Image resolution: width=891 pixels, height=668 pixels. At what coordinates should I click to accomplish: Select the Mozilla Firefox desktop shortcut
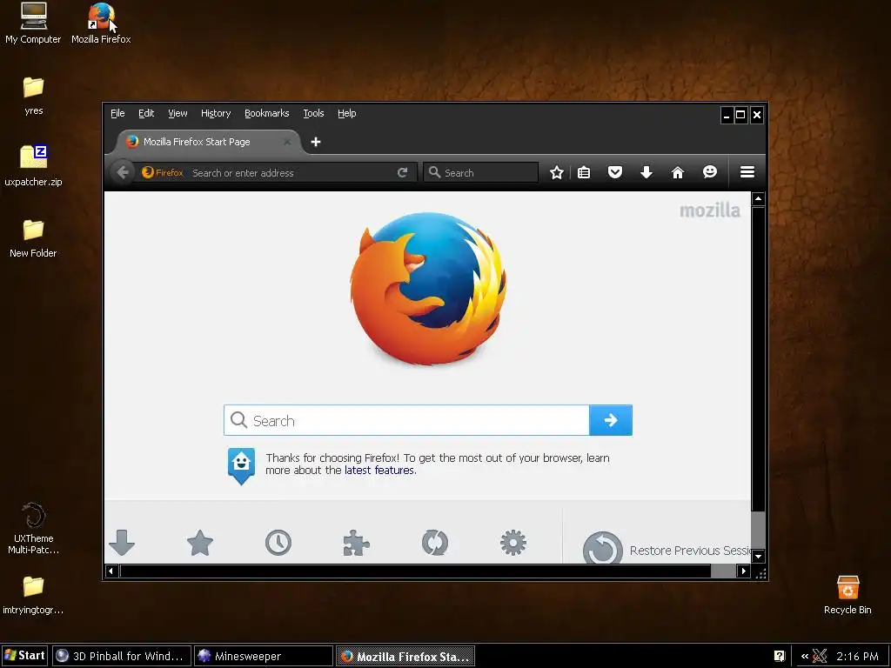click(101, 23)
